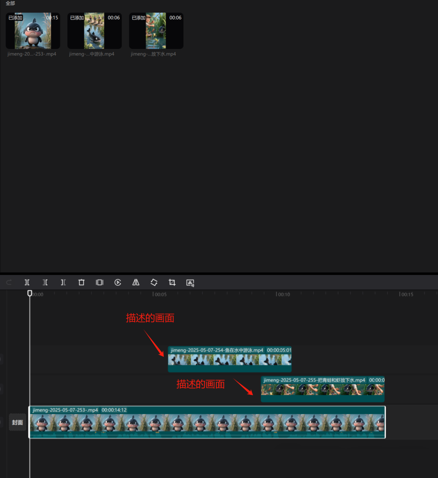Click the dimmed redo arrow icon
Screen dimensions: 438x478
click(9, 282)
